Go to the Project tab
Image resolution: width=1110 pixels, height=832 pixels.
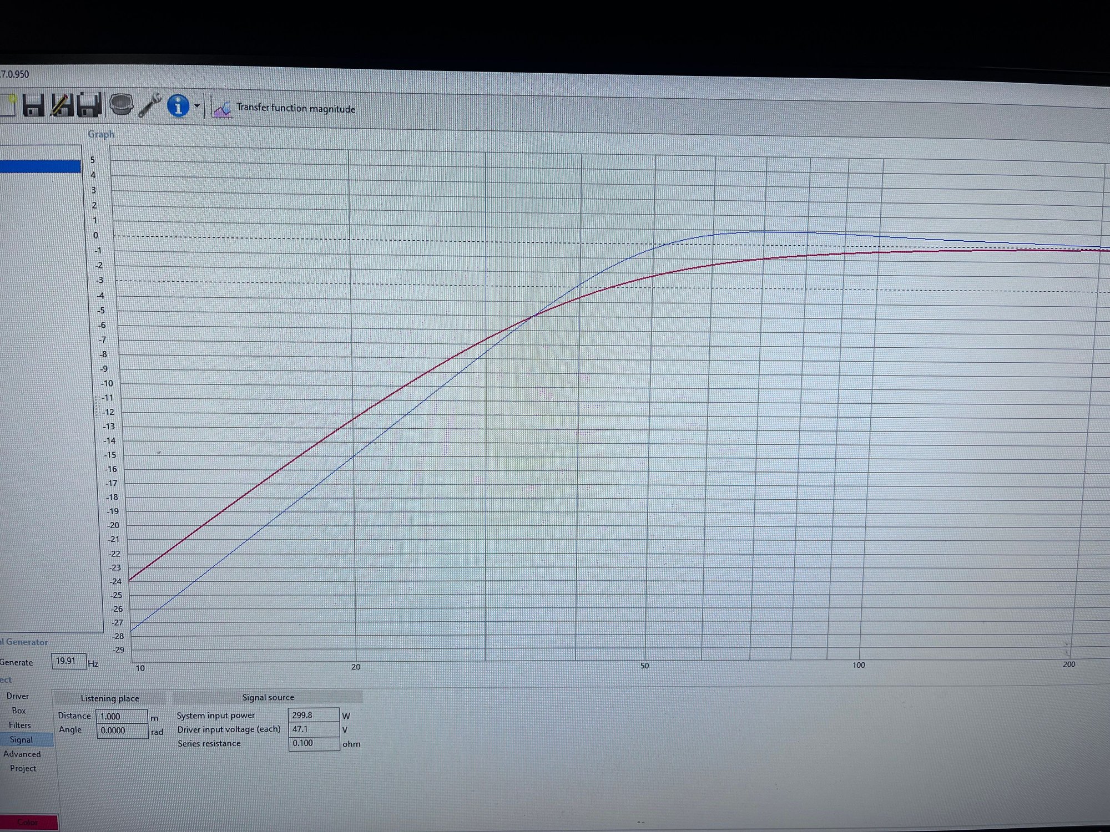[23, 768]
